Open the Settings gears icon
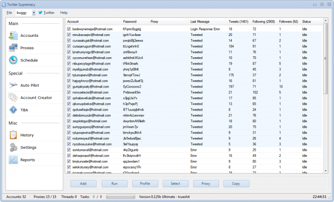The width and height of the screenshot is (334, 202). [x=13, y=147]
